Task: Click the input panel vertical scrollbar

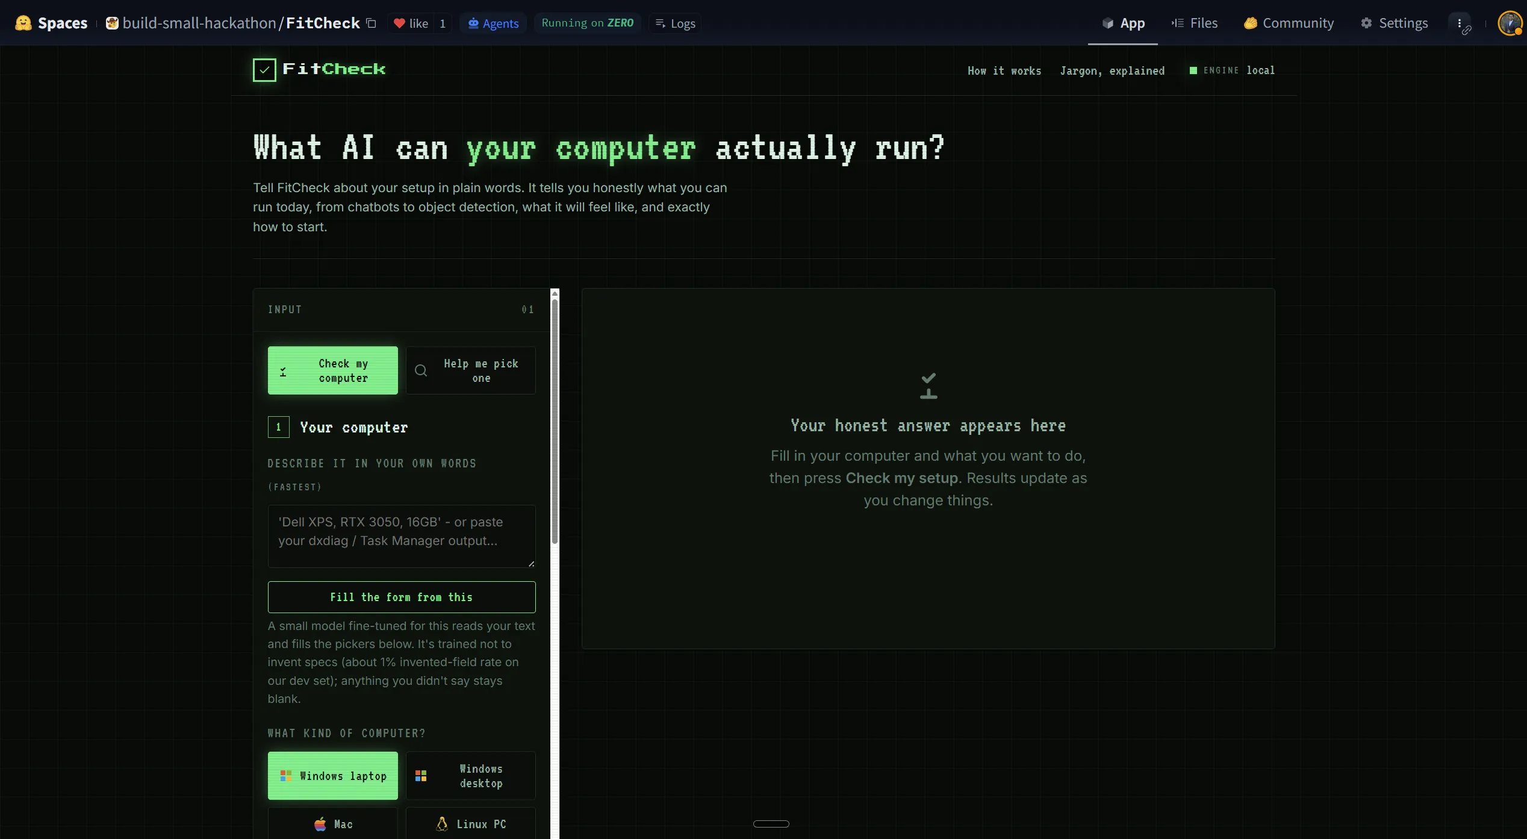Action: [555, 422]
